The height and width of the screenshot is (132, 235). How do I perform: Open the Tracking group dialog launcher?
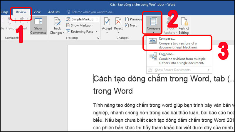98,38
